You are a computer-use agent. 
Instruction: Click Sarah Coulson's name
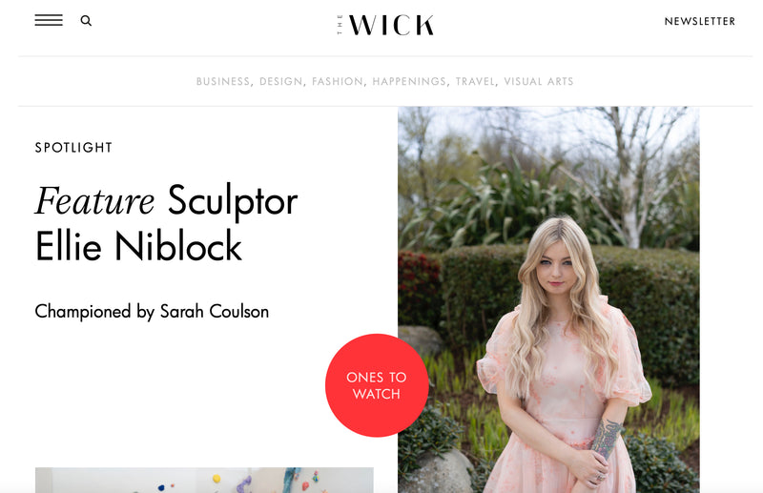pos(214,312)
